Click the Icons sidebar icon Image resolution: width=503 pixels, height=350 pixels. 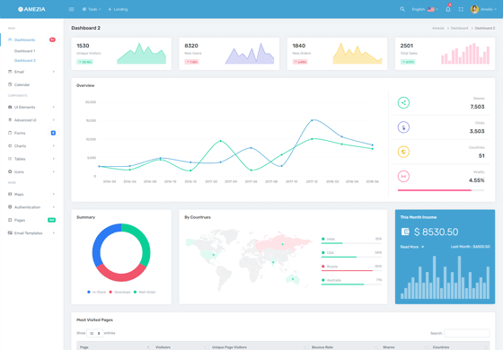[10, 171]
